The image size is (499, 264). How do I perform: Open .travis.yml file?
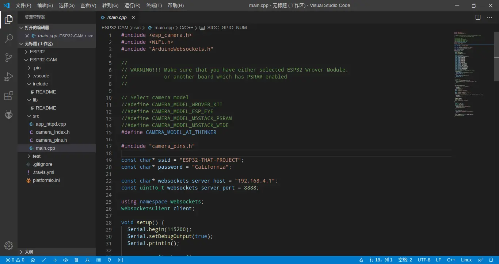click(x=57, y=172)
